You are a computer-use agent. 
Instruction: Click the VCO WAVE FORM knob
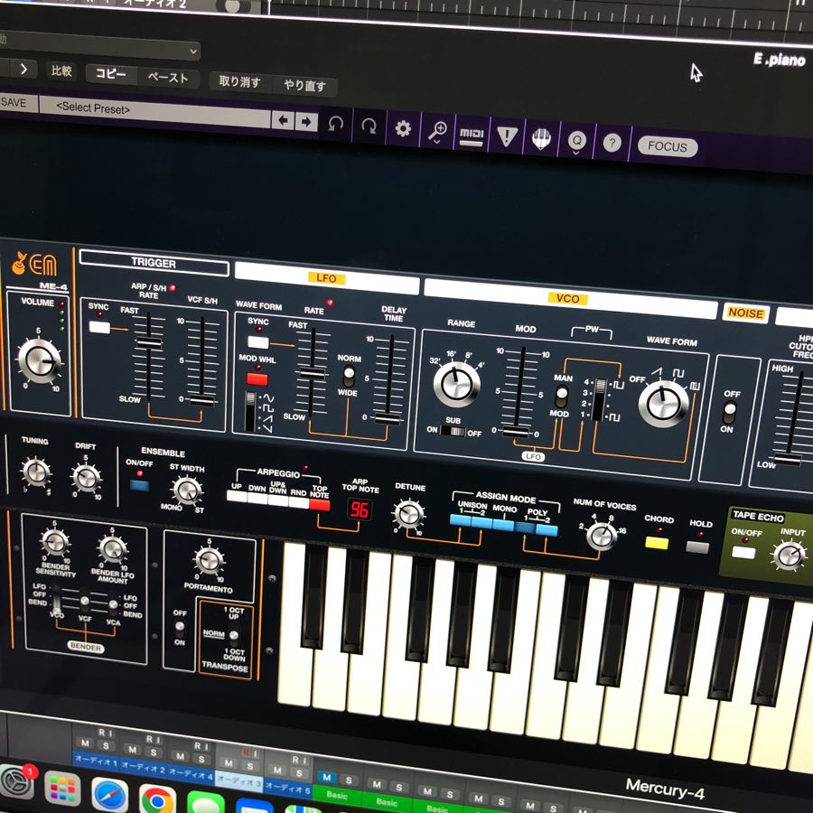(663, 405)
